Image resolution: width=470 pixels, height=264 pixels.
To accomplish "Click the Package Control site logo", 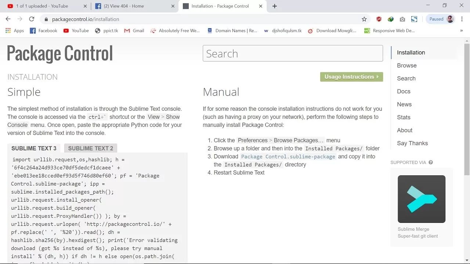I will (60, 54).
